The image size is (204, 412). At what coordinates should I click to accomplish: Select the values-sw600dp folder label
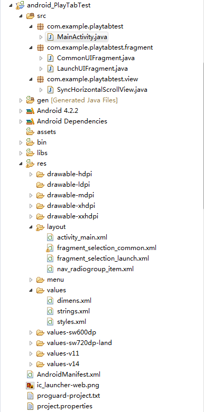click(x=71, y=332)
